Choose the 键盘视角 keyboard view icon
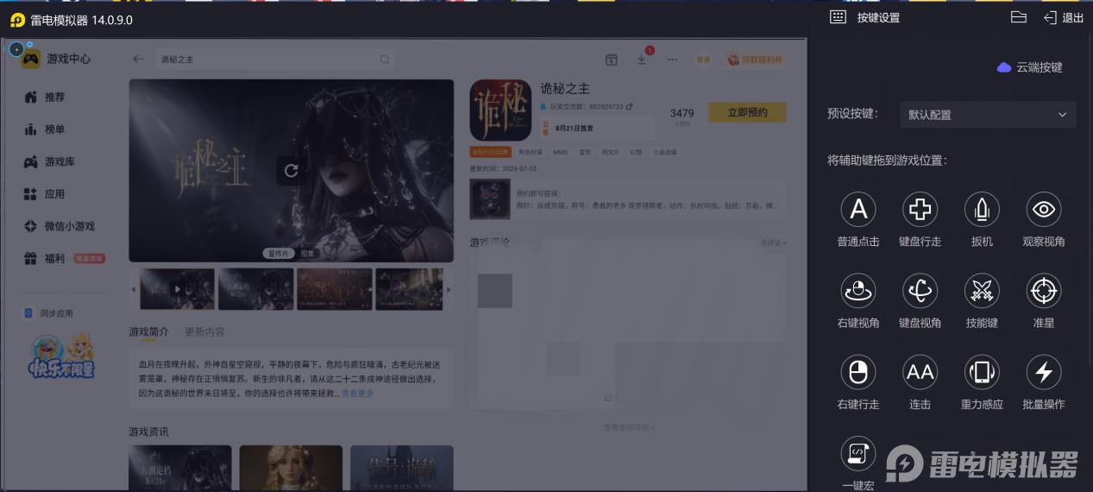Viewport: 1093px width, 492px height. pos(920,291)
